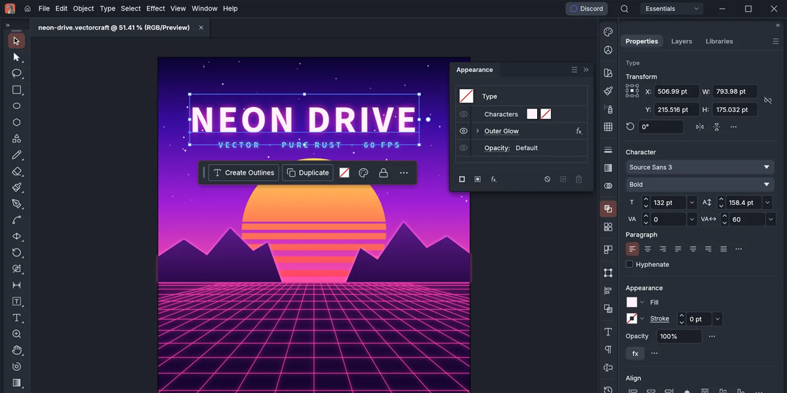Lock the object from floating bar
The width and height of the screenshot is (787, 393).
point(383,173)
